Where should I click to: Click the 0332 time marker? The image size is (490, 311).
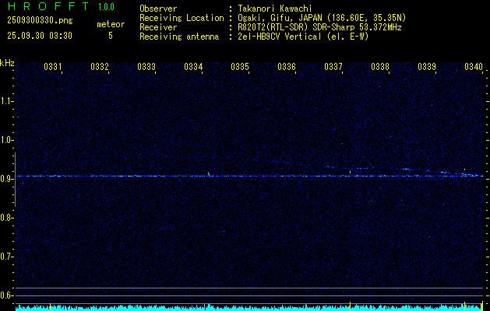coord(100,67)
